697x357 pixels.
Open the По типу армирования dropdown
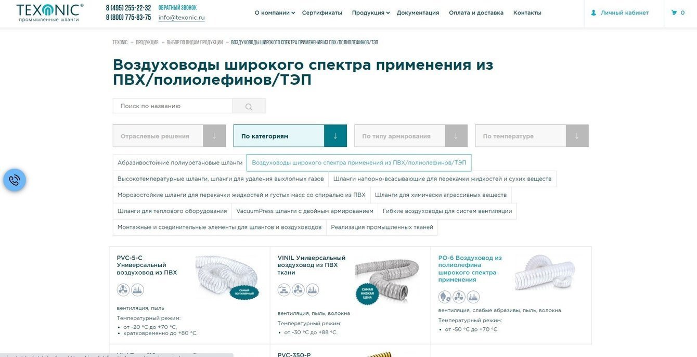456,136
